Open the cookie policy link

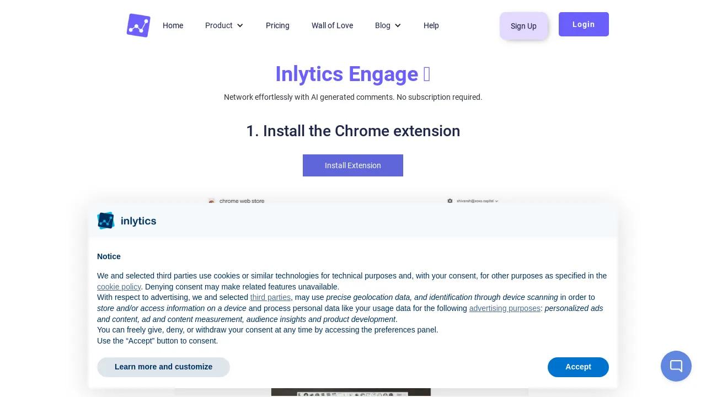coord(119,287)
